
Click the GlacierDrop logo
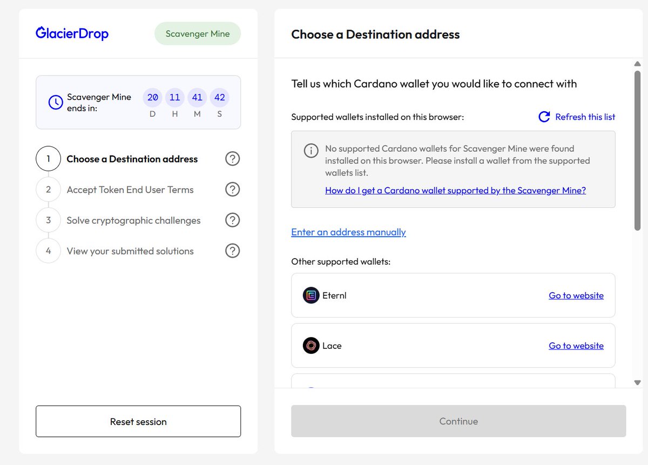click(72, 33)
